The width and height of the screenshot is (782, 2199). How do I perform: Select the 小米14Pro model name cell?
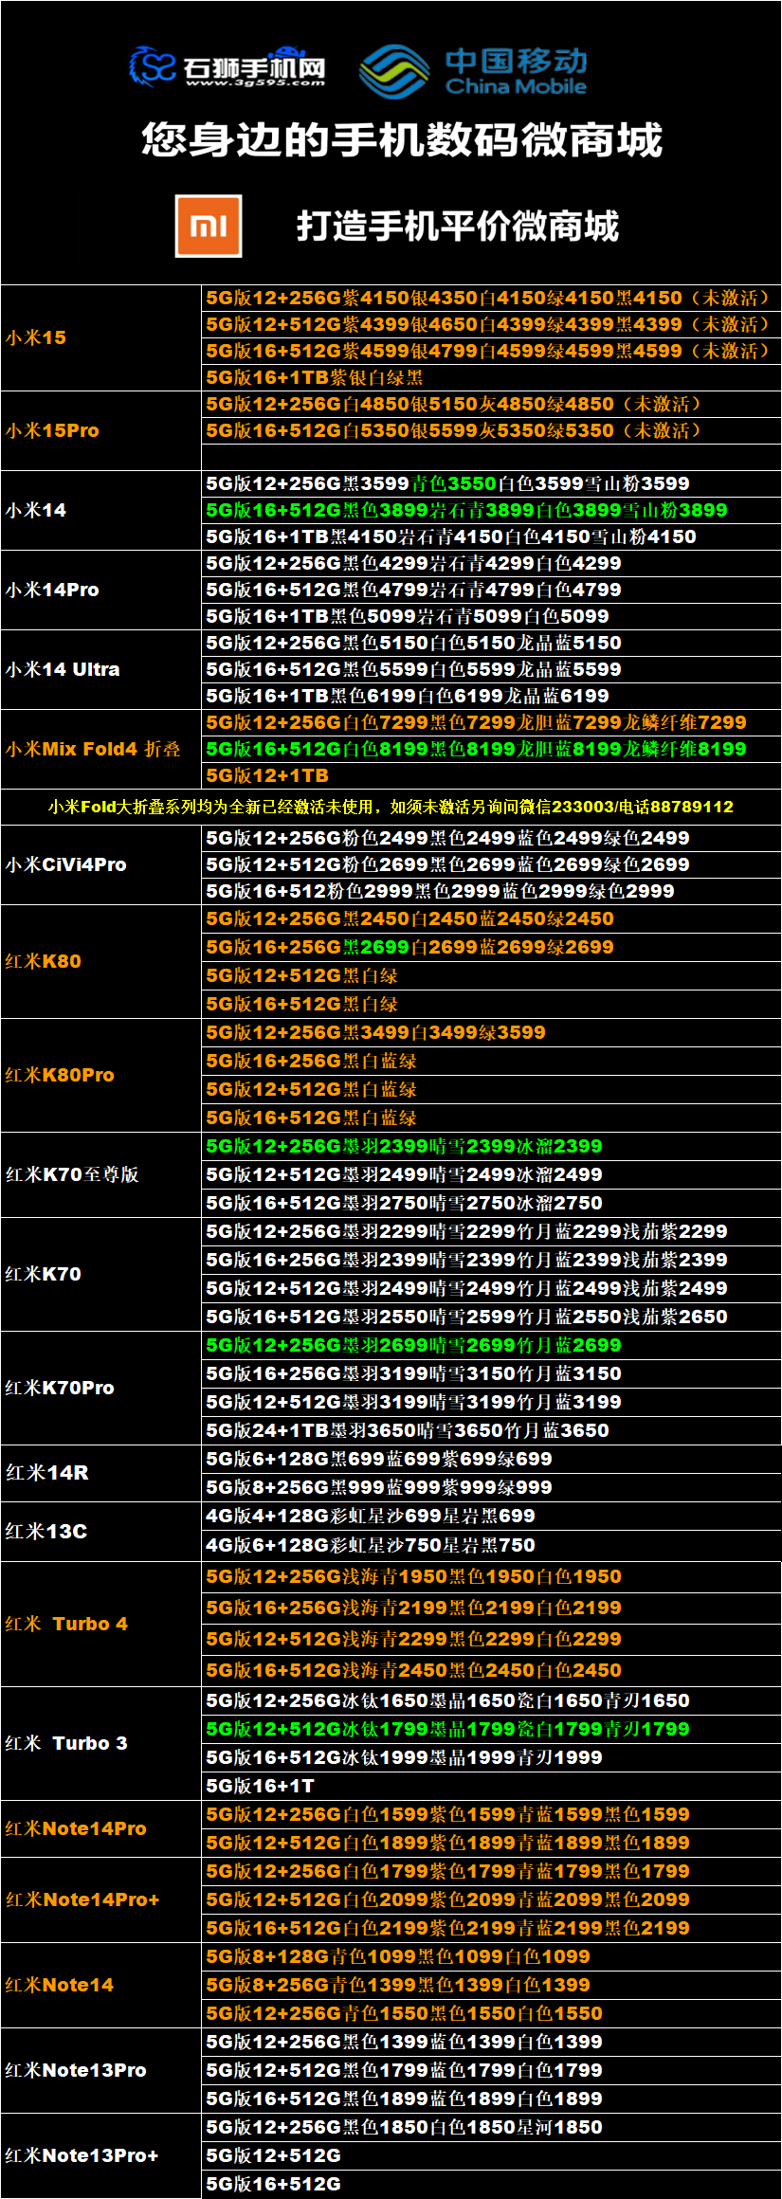[101, 590]
